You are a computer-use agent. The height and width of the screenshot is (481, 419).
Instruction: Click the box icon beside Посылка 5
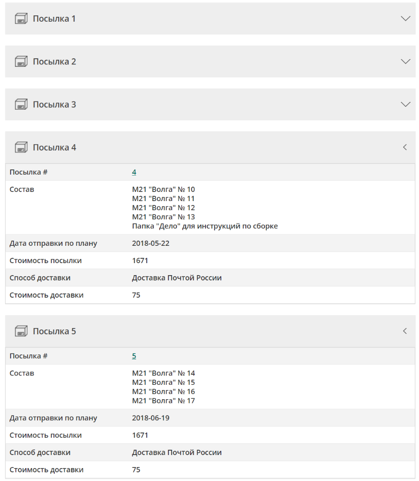click(21, 331)
